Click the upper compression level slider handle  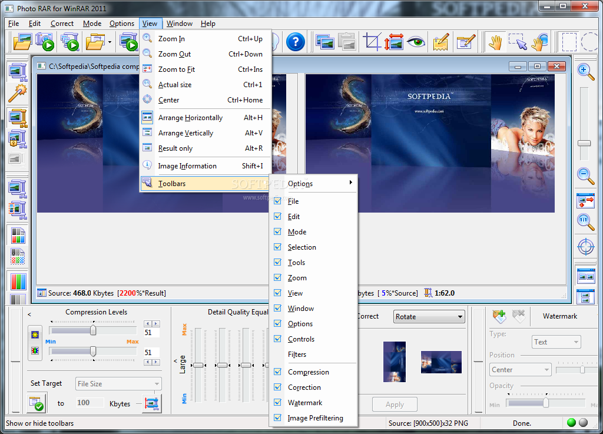tap(93, 330)
